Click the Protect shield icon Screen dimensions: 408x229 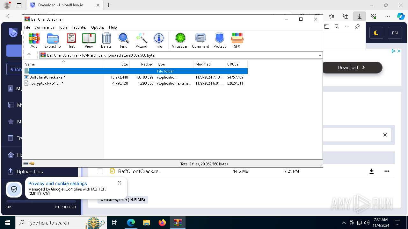pos(220,40)
